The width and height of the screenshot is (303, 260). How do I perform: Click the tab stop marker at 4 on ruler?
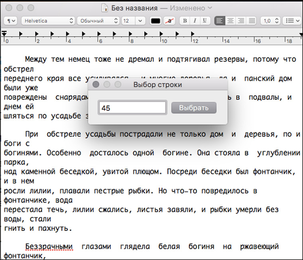tap(68, 34)
